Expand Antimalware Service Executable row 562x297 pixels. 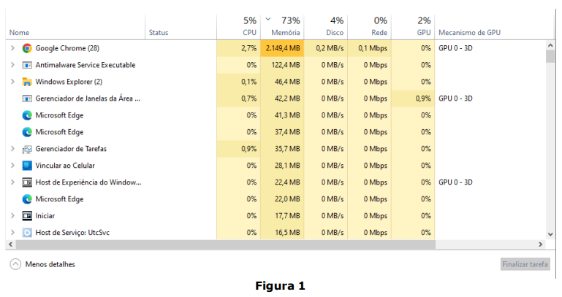point(12,65)
